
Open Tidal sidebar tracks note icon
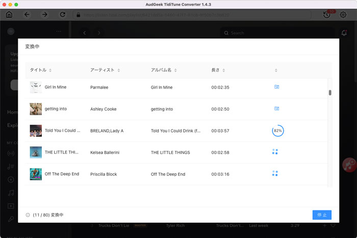tap(11, 193)
